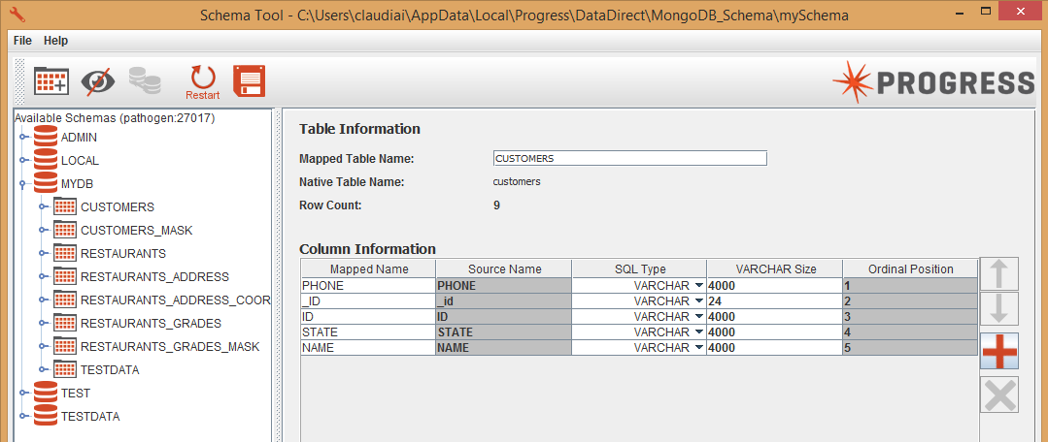Toggle the hide/show eye icon in toolbar
1048x442 pixels.
[97, 81]
